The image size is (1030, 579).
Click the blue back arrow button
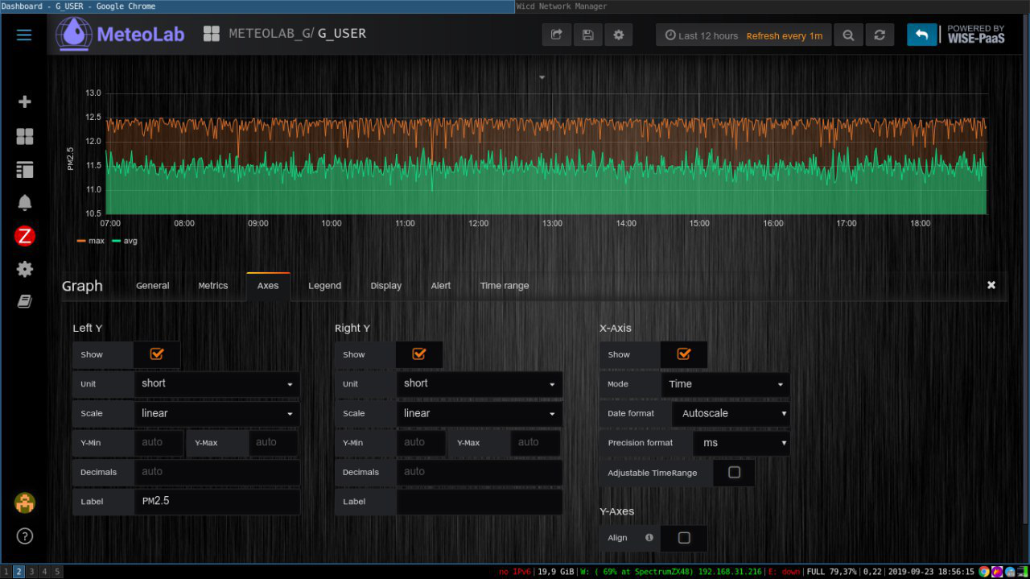pos(922,35)
